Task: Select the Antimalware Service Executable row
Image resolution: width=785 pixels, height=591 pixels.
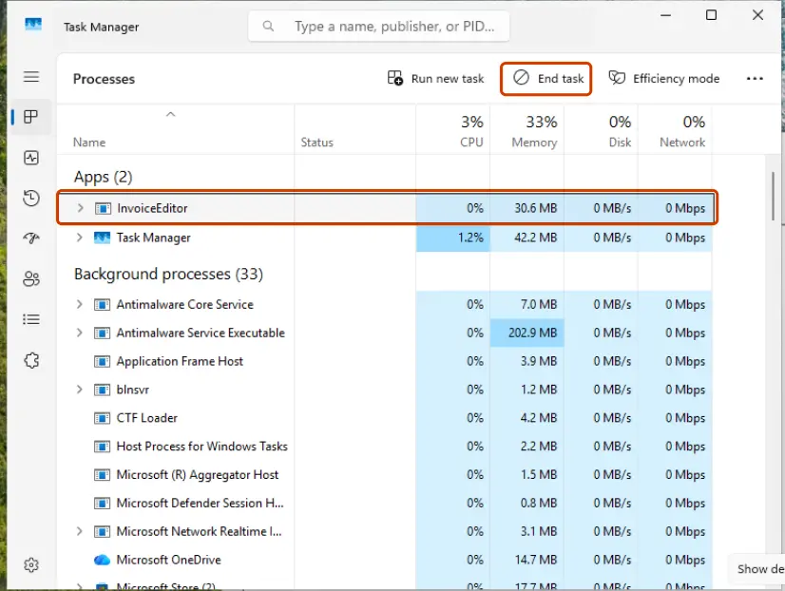Action: (385, 333)
